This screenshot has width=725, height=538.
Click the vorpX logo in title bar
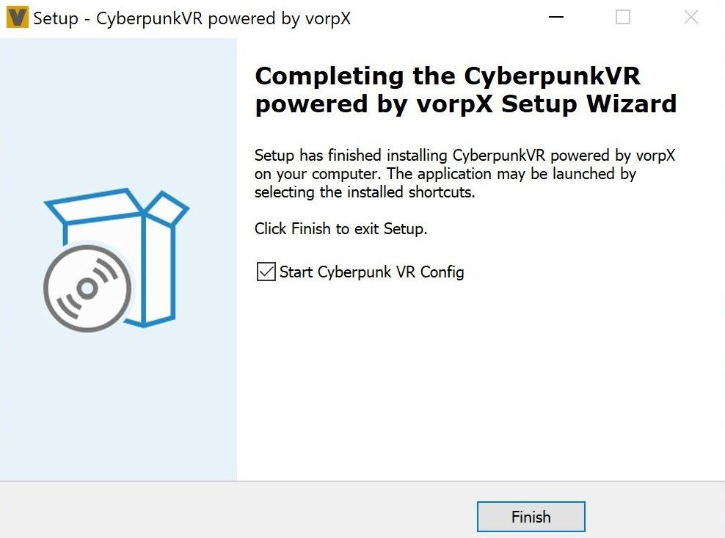pos(17,18)
